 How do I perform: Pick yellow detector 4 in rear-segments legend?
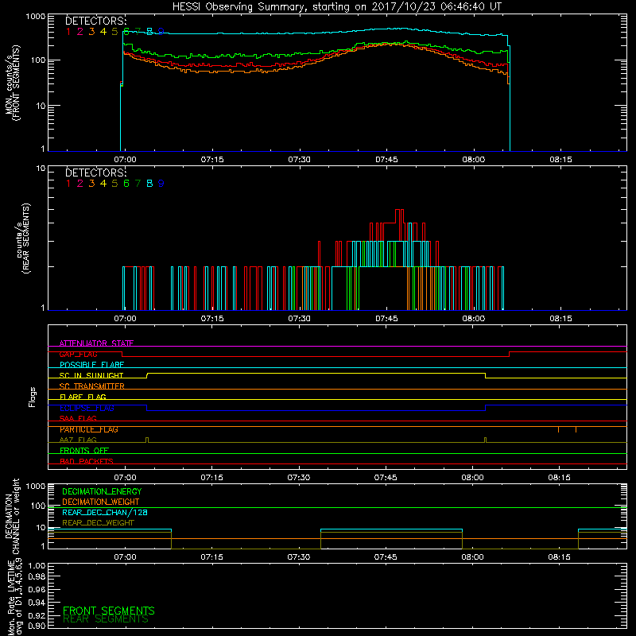103,184
